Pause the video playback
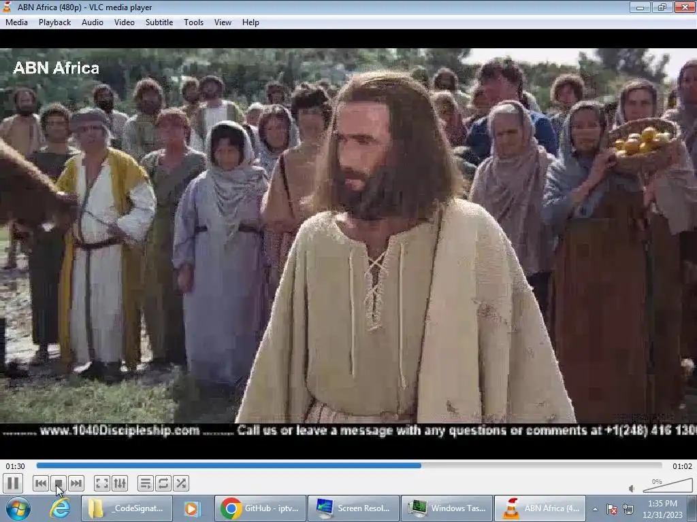This screenshot has width=697, height=522. click(x=13, y=483)
